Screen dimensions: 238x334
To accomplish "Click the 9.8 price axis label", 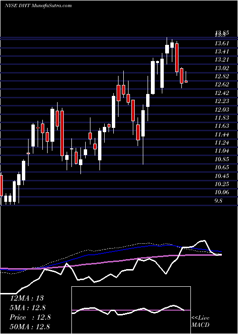I will (218, 201).
